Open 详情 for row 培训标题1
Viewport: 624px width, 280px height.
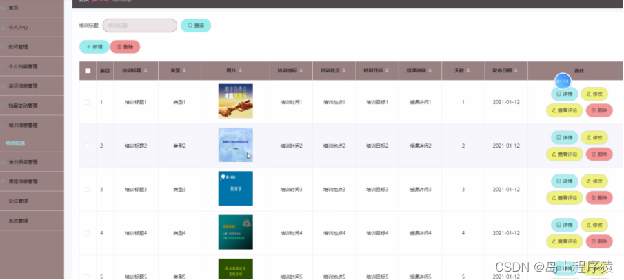[x=565, y=94]
